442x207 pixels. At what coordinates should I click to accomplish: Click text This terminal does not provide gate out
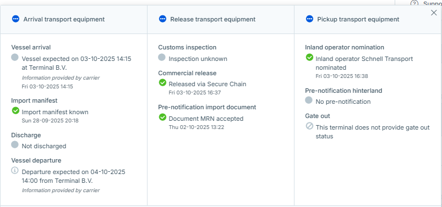click(x=373, y=127)
